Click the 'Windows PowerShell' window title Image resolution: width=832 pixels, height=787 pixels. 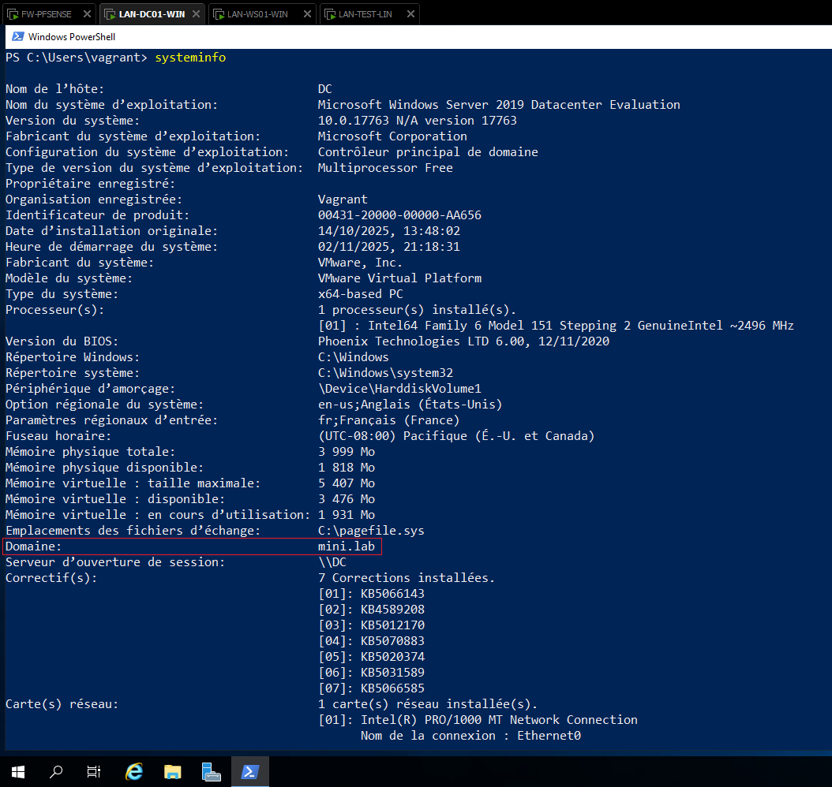tap(72, 36)
